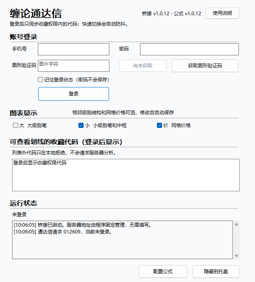This screenshot has width=255, height=282.
Task: Check the 大 大级别笔 checkbox
Action: (16, 125)
